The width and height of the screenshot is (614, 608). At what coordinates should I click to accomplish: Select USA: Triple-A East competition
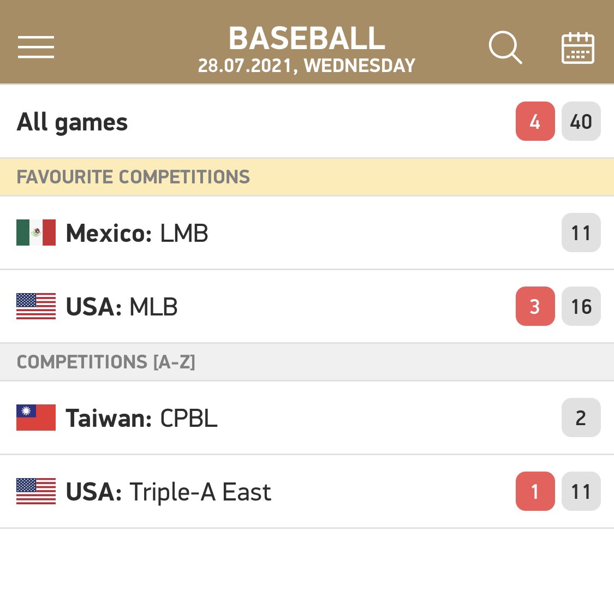click(x=168, y=492)
